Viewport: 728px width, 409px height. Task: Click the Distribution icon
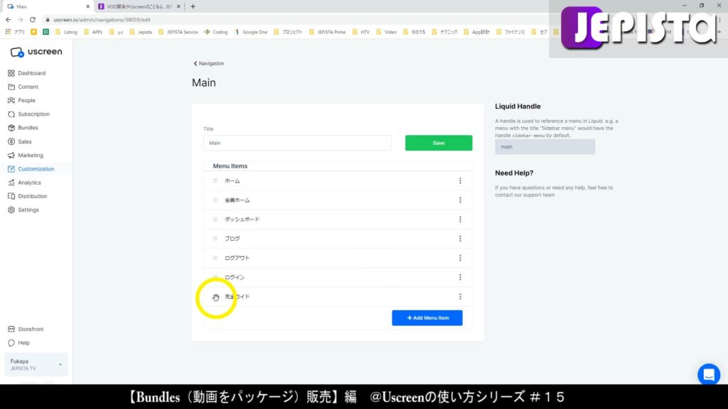11,196
